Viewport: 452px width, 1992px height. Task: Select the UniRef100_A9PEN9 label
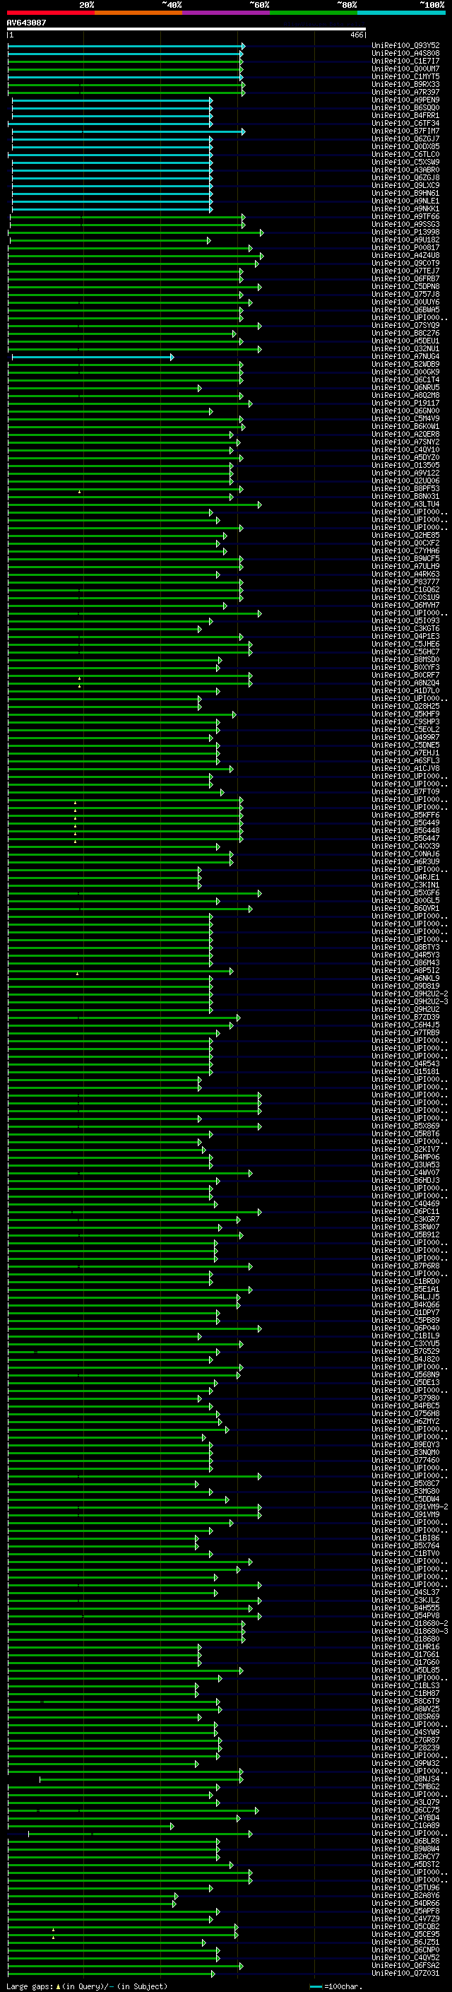405,100
